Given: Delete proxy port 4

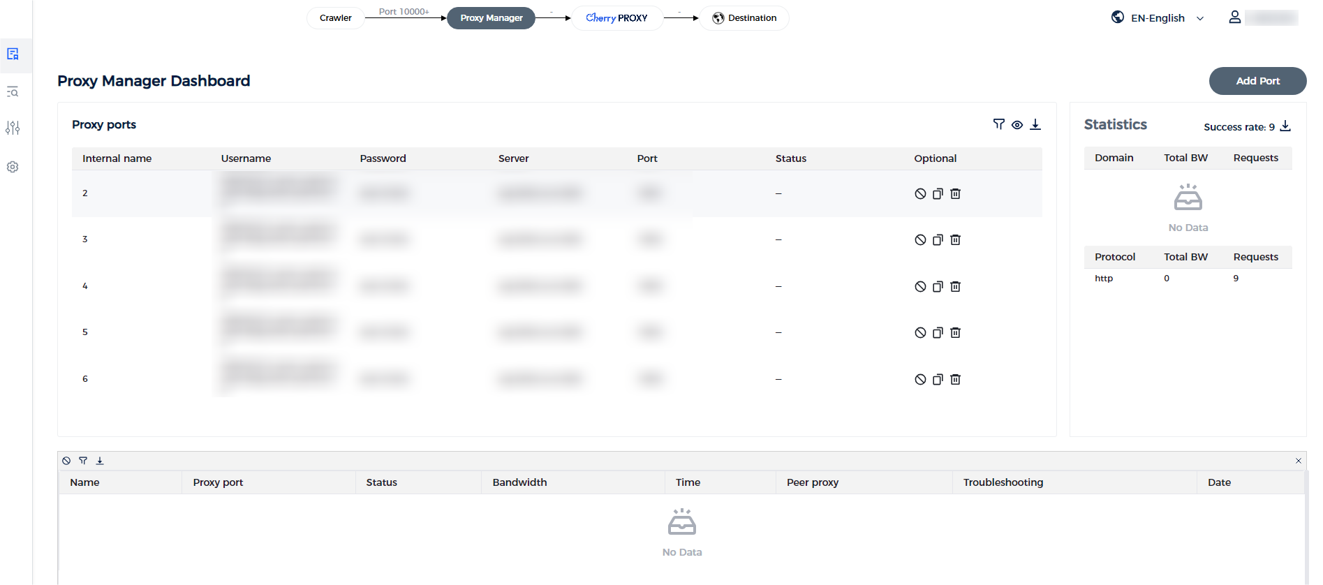Looking at the screenshot, I should [x=956, y=287].
